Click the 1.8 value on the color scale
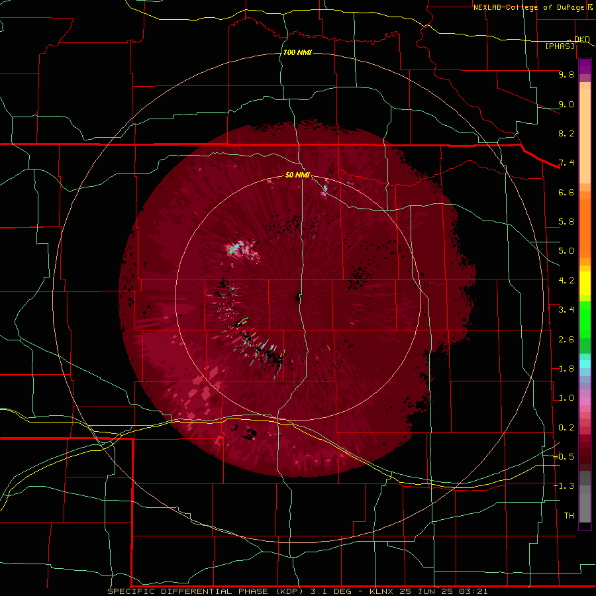The image size is (596, 596). tap(566, 369)
